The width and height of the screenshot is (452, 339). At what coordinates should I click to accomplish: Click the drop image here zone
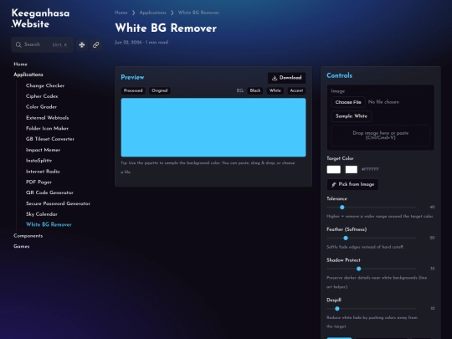pos(381,136)
